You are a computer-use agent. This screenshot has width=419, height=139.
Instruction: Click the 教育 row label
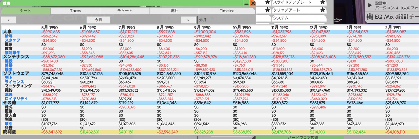pyautogui.click(x=9, y=48)
